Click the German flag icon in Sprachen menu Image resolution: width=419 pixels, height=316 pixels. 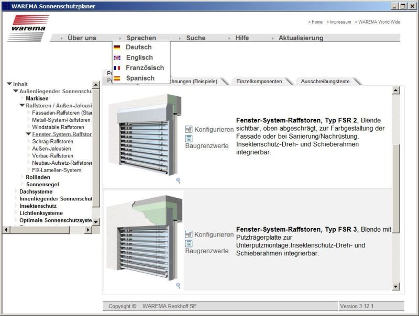[117, 48]
